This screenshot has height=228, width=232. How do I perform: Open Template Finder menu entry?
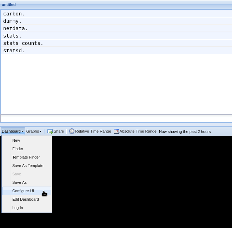pos(27,157)
